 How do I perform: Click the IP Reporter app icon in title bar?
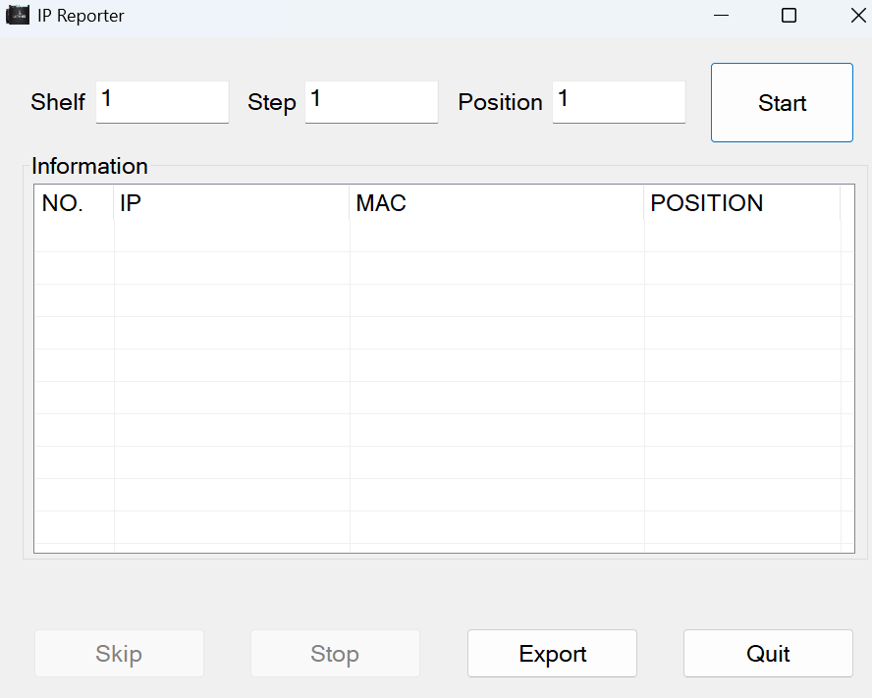coord(18,16)
